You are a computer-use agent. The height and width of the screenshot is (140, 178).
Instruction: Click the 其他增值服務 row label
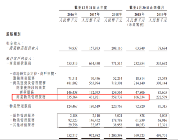coord(22,125)
